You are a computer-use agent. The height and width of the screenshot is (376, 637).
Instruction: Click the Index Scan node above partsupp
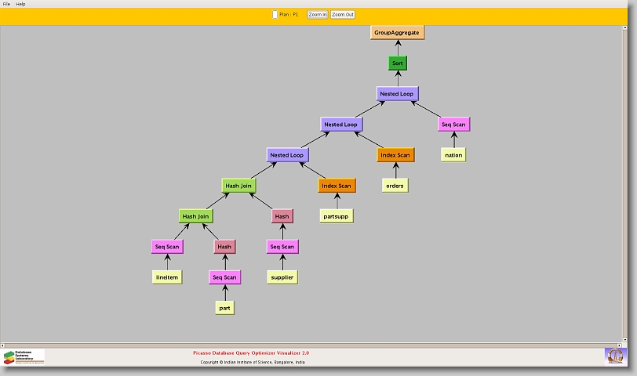(x=337, y=186)
